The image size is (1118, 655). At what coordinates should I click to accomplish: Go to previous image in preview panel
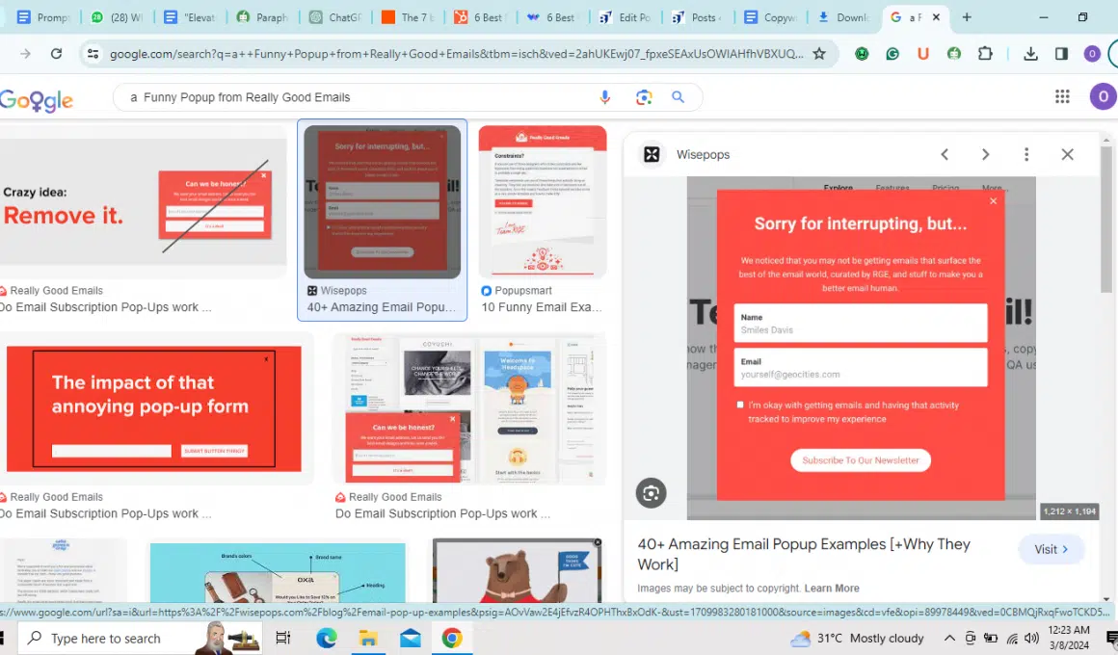point(945,154)
